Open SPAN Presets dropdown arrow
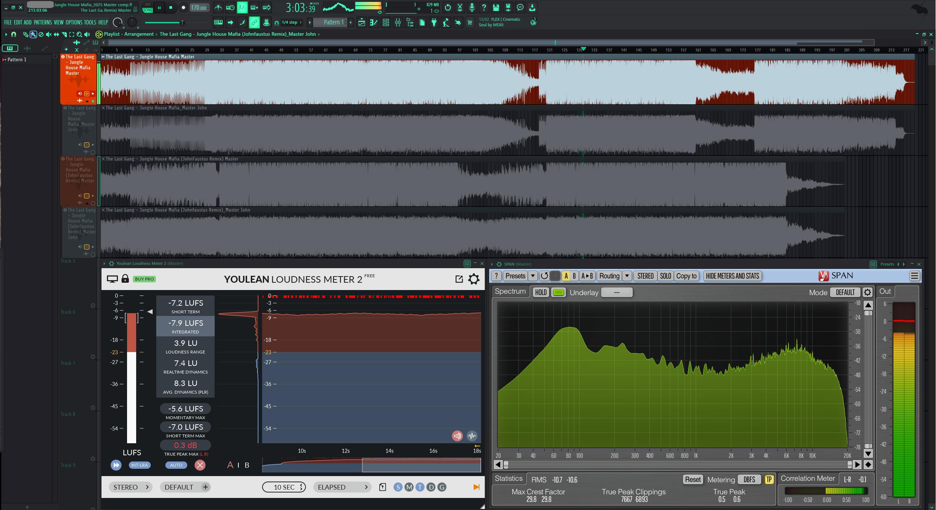 coord(533,276)
